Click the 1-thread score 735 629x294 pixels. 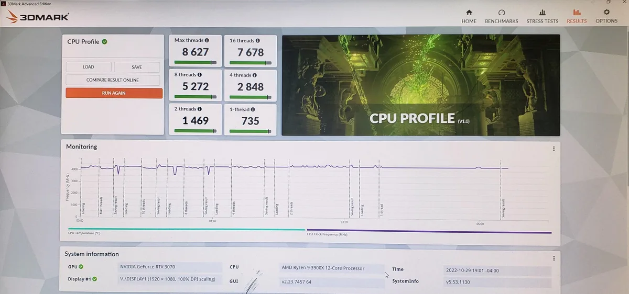tap(251, 120)
